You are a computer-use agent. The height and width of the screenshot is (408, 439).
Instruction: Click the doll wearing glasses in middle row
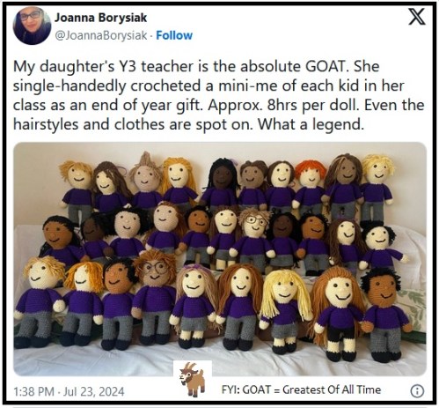coord(254,237)
